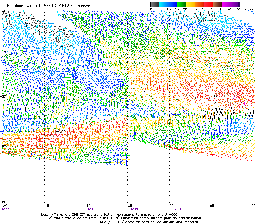Click the '40' label under the color bar
The image size is (255, 224).
[221, 9]
